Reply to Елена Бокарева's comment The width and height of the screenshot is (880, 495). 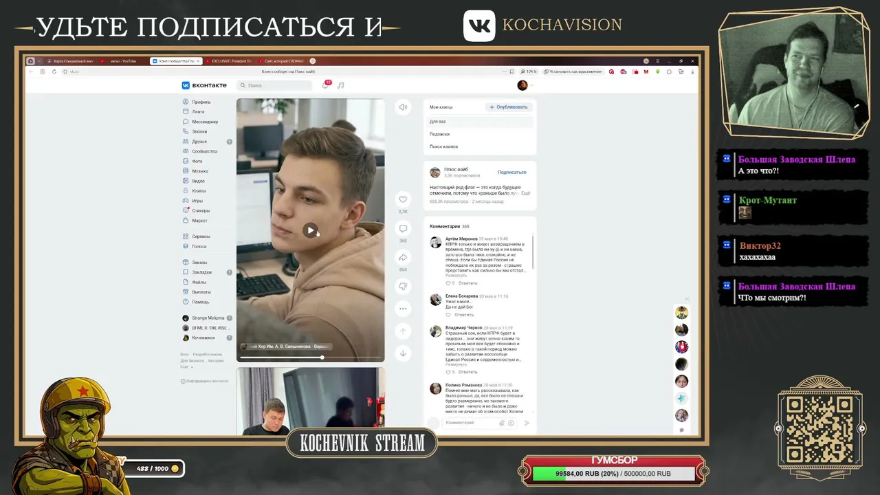(464, 315)
